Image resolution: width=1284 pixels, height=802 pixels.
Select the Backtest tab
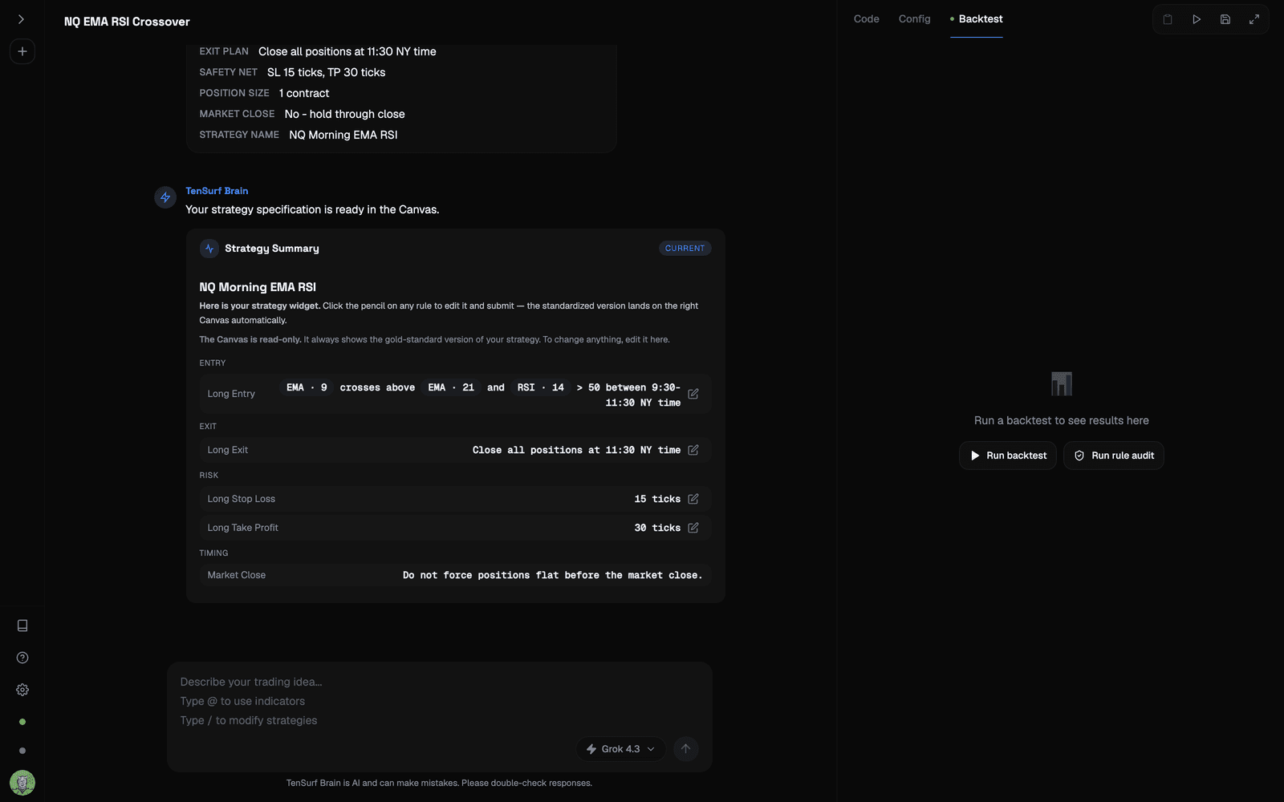977,18
